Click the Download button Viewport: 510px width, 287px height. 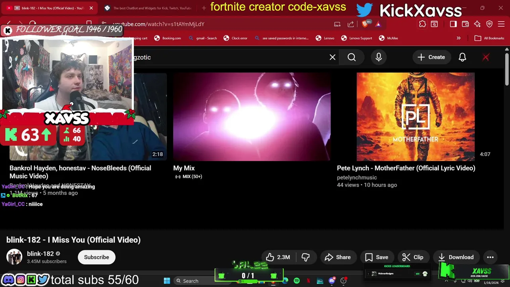456,257
